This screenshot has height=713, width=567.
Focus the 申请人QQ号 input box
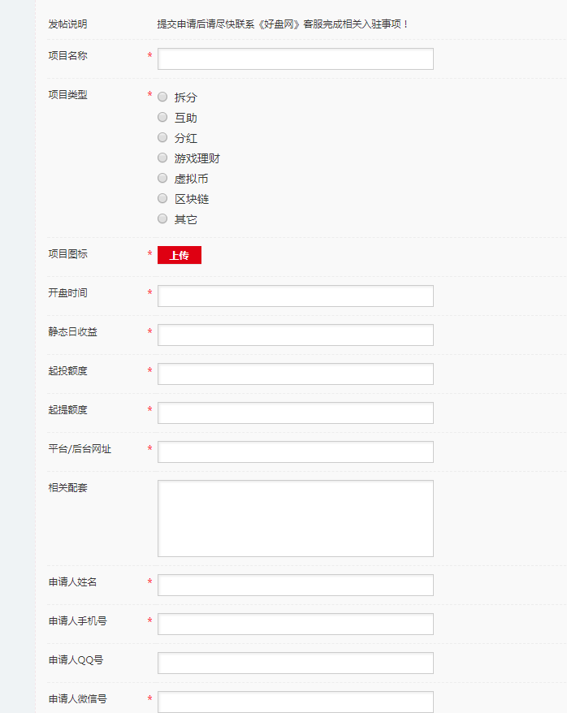point(296,663)
